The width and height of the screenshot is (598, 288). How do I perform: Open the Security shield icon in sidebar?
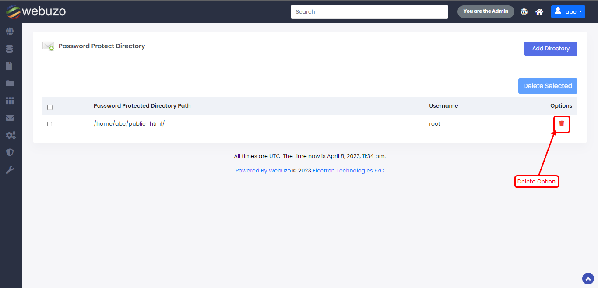click(10, 152)
